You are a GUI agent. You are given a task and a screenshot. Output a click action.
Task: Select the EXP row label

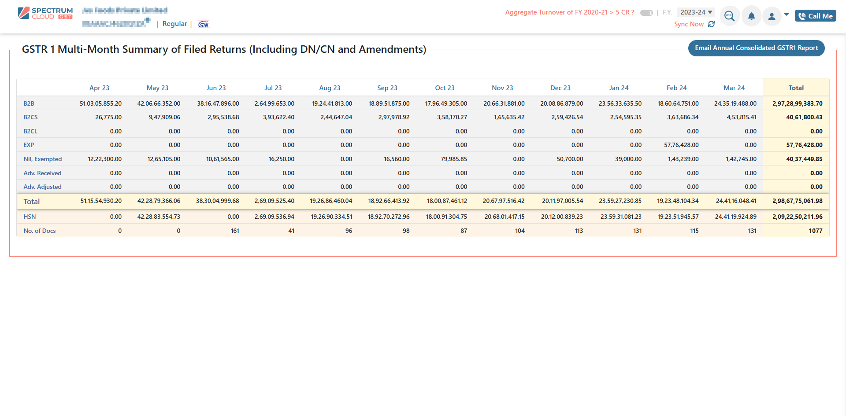pyautogui.click(x=29, y=145)
